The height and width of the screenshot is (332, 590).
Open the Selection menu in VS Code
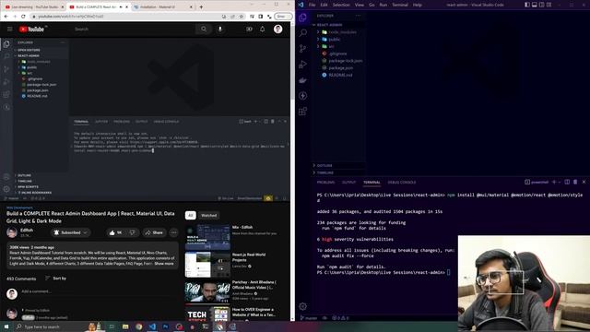[x=341, y=5]
